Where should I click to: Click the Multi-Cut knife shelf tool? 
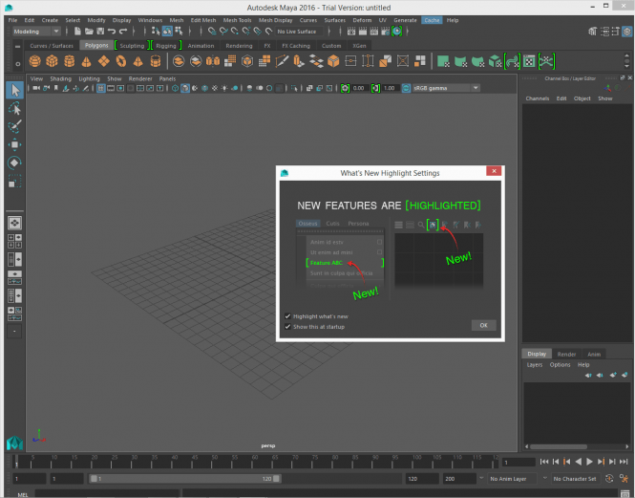(282, 61)
